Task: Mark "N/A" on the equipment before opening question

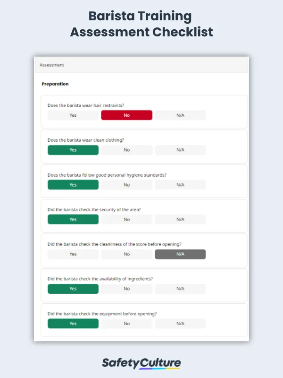Action: click(180, 323)
